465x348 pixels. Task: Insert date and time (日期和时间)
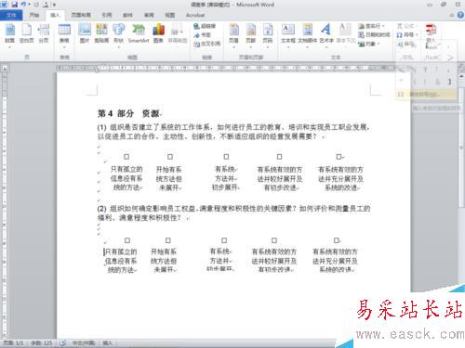(374, 35)
